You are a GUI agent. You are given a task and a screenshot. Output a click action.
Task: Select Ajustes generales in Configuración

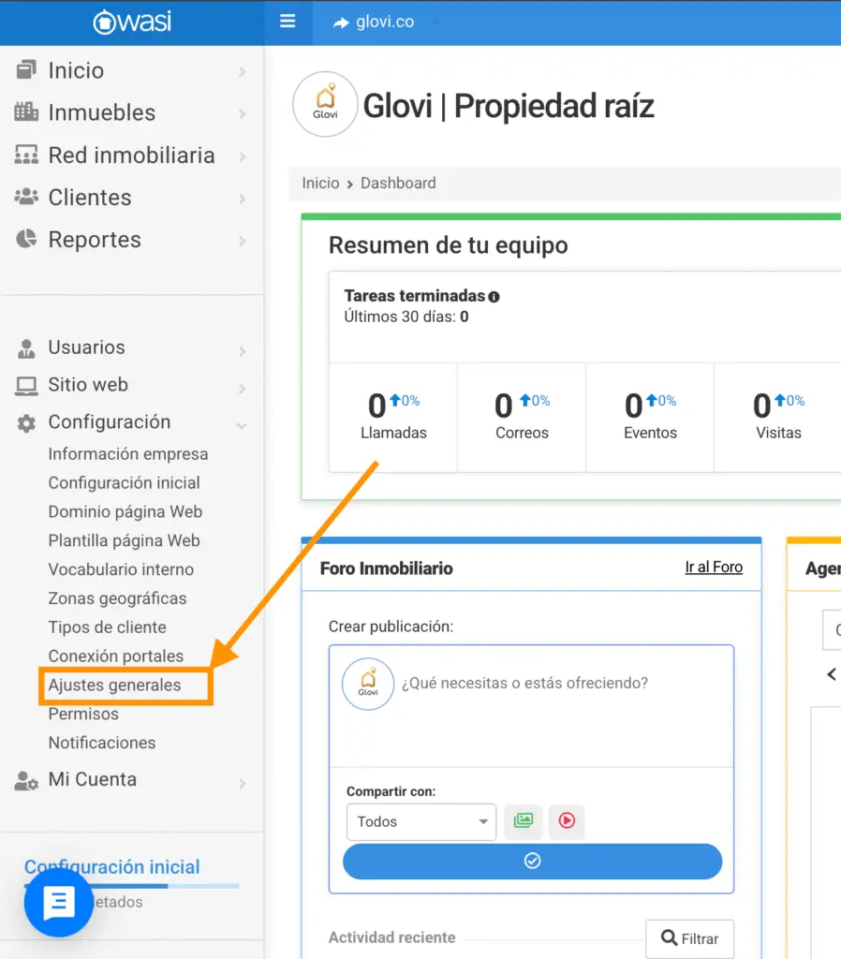click(x=114, y=685)
